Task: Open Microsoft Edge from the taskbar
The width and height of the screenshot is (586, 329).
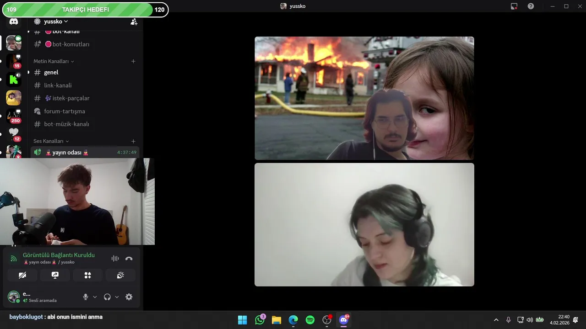Action: 293,320
